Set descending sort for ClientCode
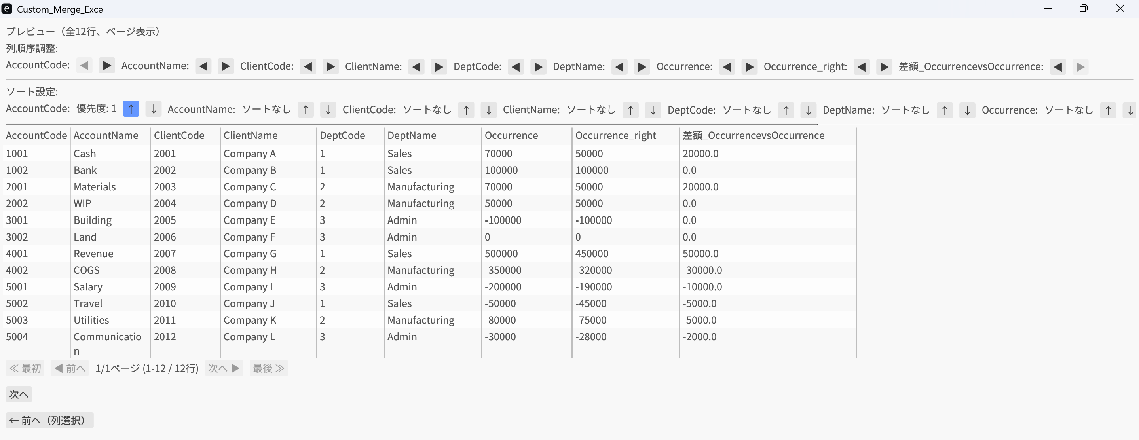This screenshot has height=440, width=1139. 489,110
